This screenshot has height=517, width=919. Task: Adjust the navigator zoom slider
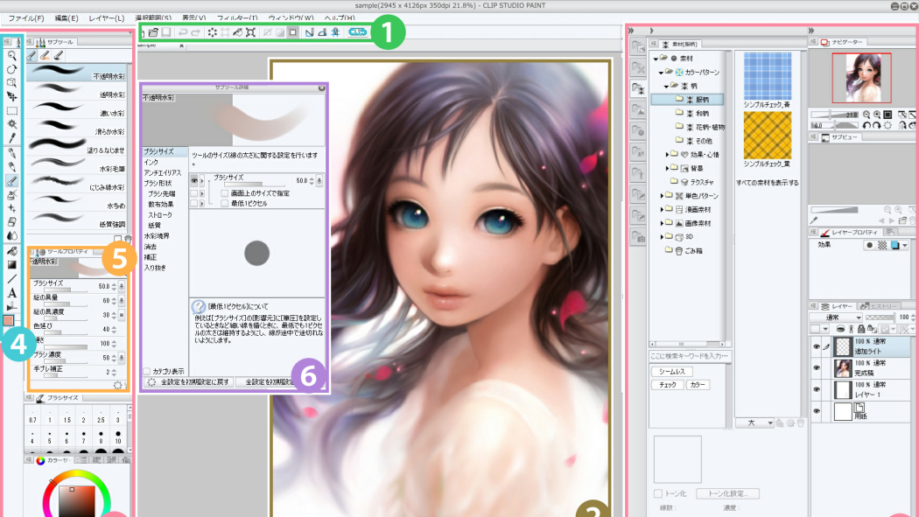click(x=834, y=115)
